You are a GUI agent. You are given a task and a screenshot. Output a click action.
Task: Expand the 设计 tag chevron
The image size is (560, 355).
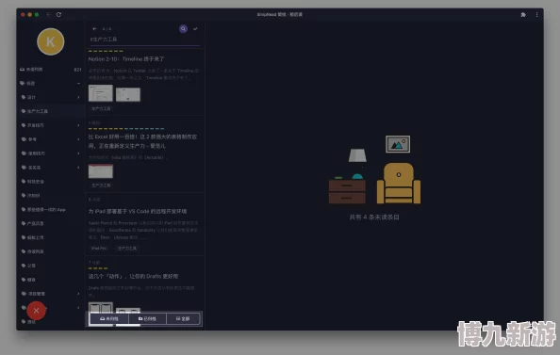78,97
